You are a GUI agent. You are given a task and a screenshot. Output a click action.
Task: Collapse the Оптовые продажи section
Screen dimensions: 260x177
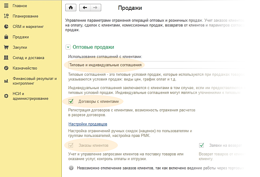68,47
